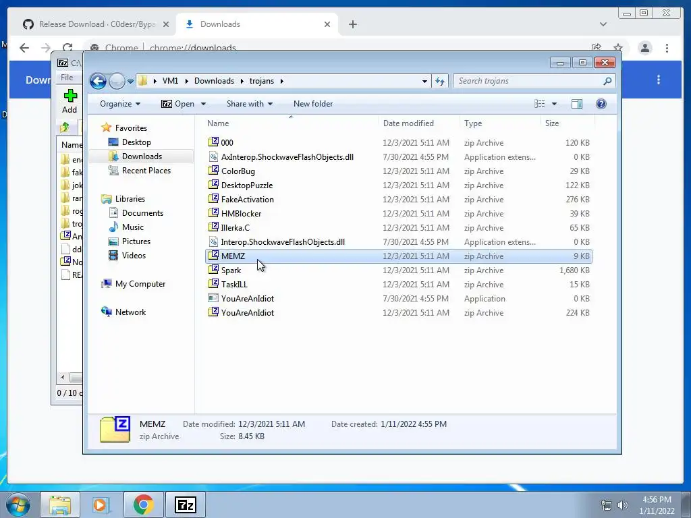Image resolution: width=691 pixels, height=518 pixels.
Task: Select the 000 zip archive
Action: 399,143
